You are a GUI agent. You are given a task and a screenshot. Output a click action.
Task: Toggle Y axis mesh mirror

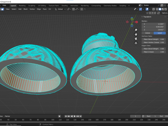click(x=153, y=13)
